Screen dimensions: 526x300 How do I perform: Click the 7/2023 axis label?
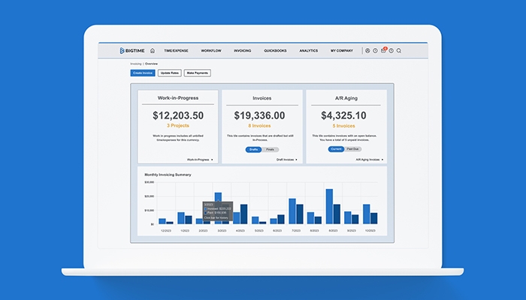(x=296, y=231)
